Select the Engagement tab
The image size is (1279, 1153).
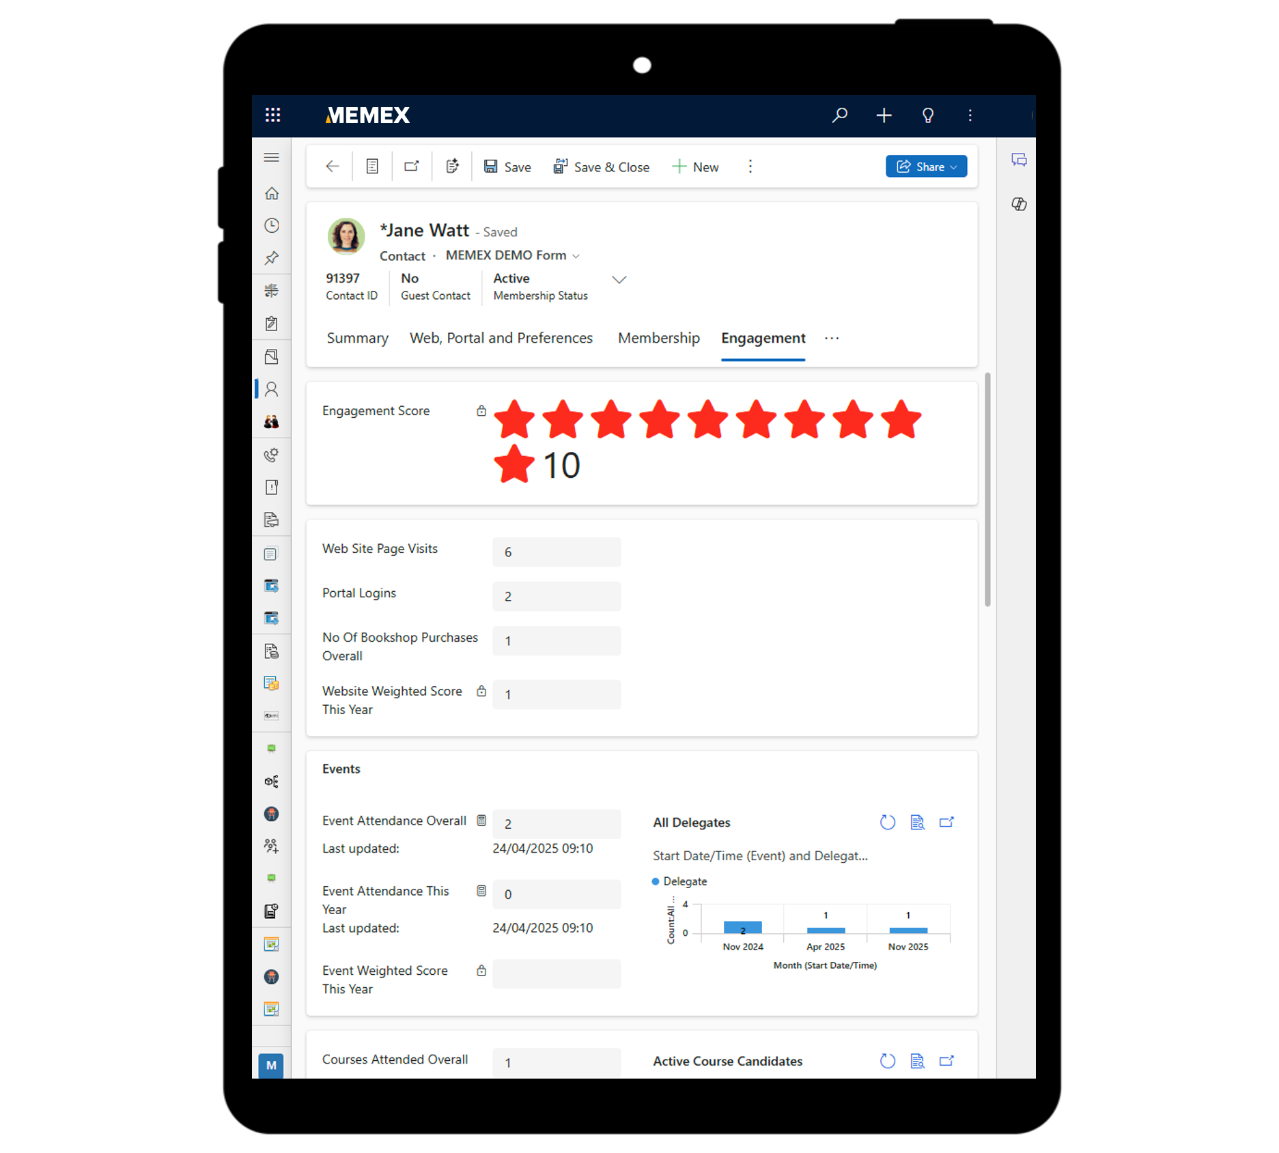click(x=763, y=338)
